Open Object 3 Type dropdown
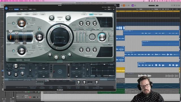181x102 pixels. point(32,51)
